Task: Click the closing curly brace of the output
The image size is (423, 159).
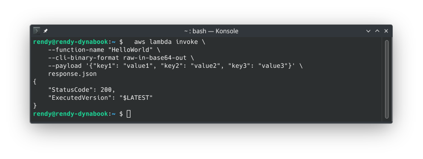Action: [x=35, y=106]
